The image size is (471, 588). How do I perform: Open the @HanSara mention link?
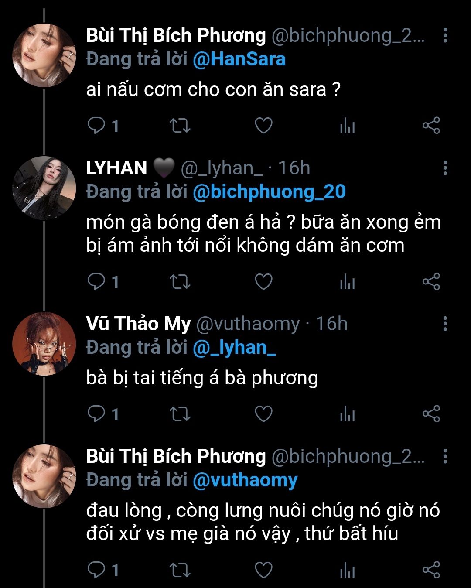click(239, 60)
